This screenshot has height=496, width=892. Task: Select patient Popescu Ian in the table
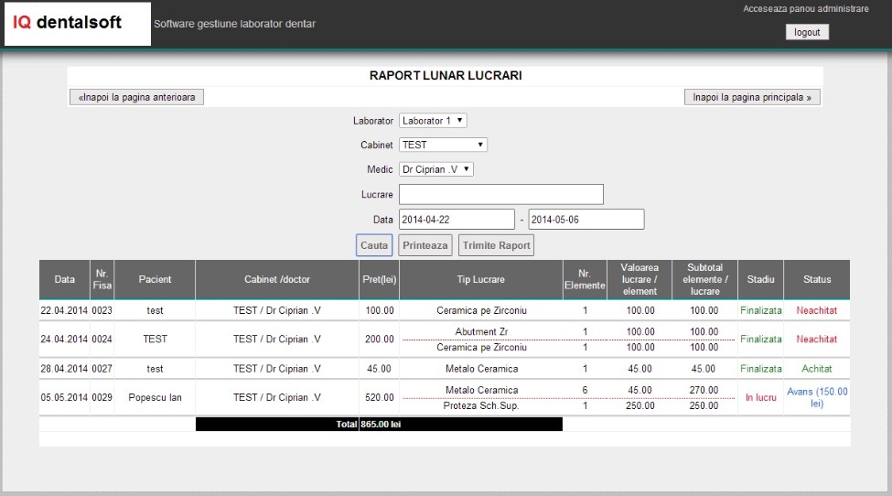155,398
